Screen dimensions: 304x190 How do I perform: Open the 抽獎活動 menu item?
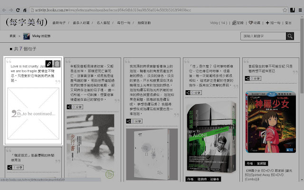144,22
